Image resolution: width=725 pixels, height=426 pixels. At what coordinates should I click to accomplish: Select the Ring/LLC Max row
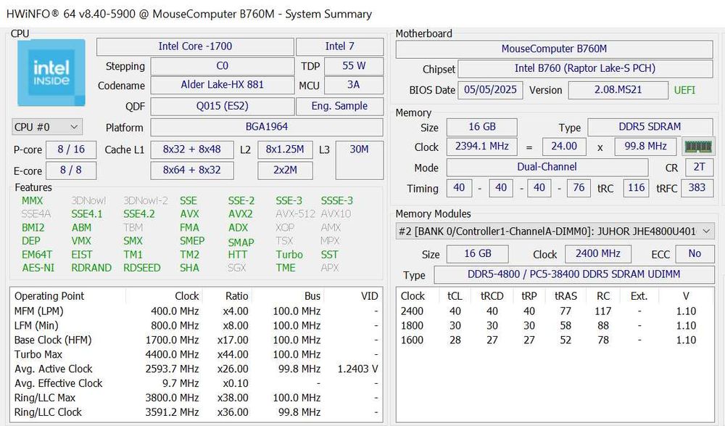pyautogui.click(x=196, y=398)
